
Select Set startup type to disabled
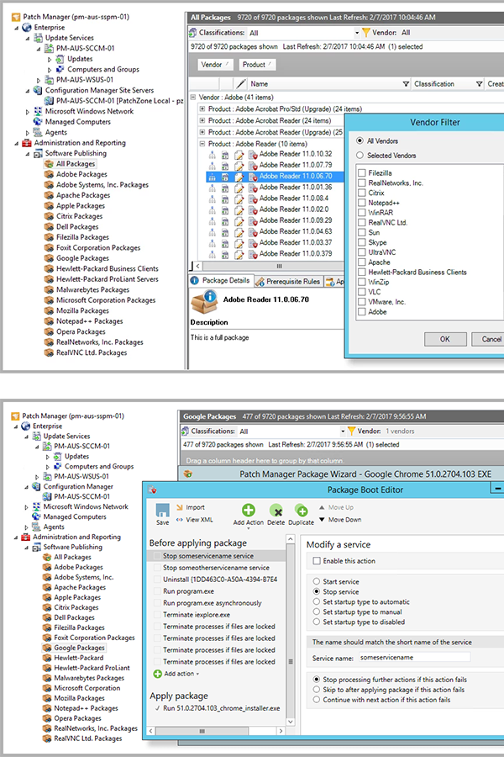tap(317, 622)
